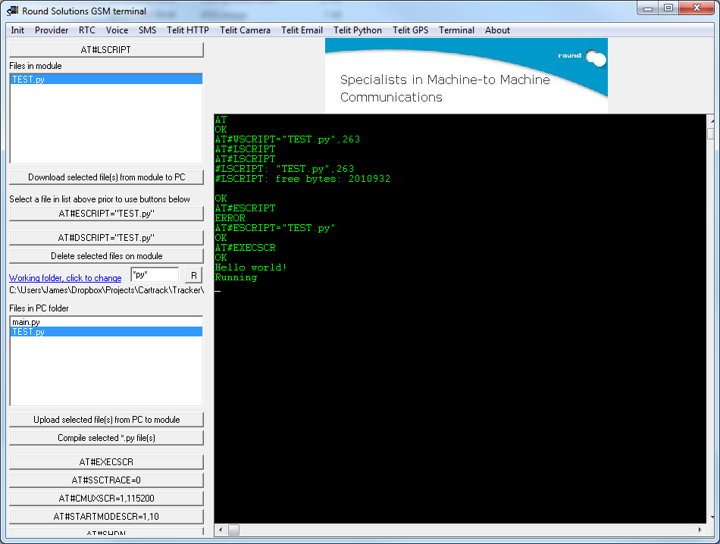Click the terminal vertical scrollbar thumb
The width and height of the screenshot is (720, 544).
pos(711,133)
